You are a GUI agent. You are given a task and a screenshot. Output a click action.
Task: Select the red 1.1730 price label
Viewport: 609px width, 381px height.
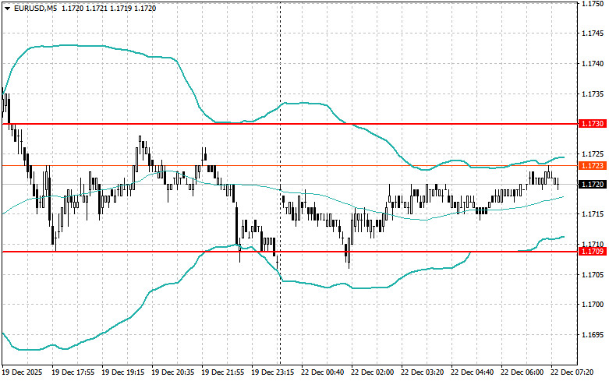pos(590,124)
